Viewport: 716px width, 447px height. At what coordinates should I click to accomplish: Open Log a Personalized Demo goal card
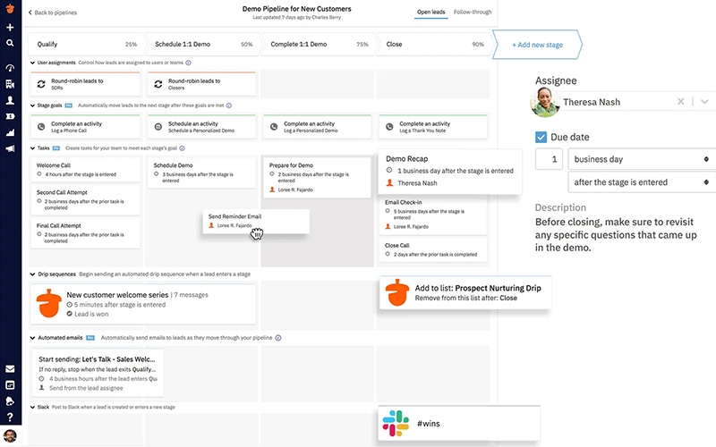[317, 127]
